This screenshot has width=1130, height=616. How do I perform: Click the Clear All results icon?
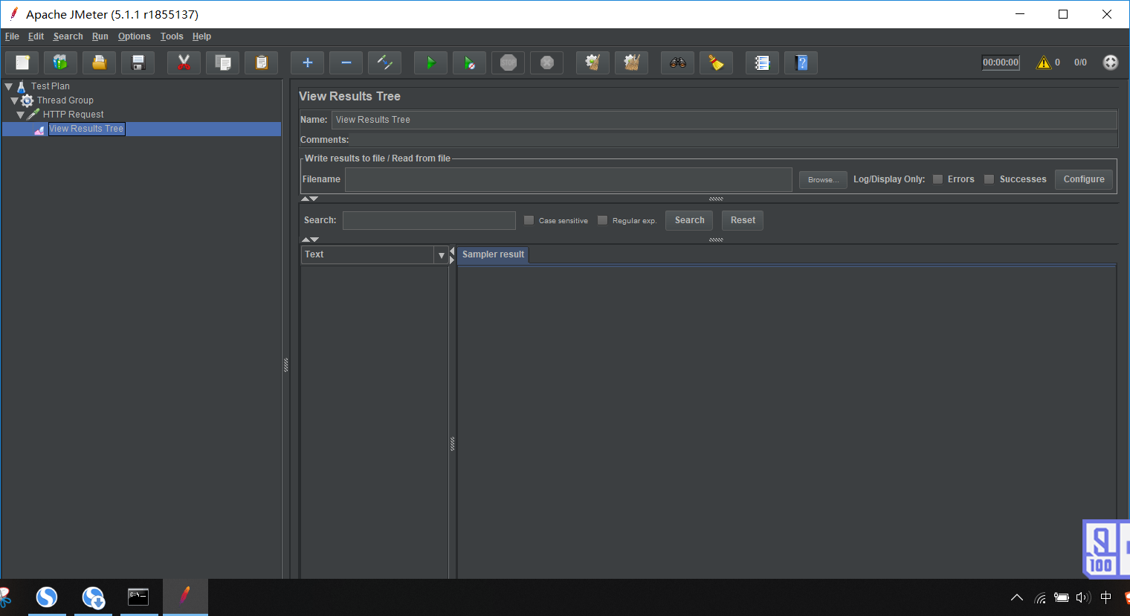point(631,63)
